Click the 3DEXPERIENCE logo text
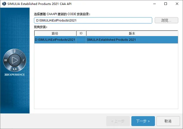Screen dimensions: 183x129 point(15,75)
